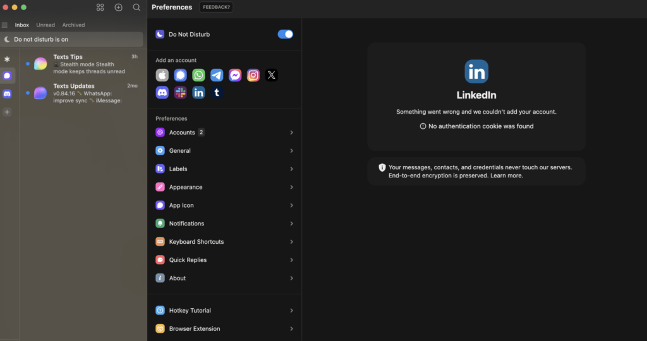Click the Telegram icon under Add an account
The width and height of the screenshot is (647, 341).
point(217,75)
